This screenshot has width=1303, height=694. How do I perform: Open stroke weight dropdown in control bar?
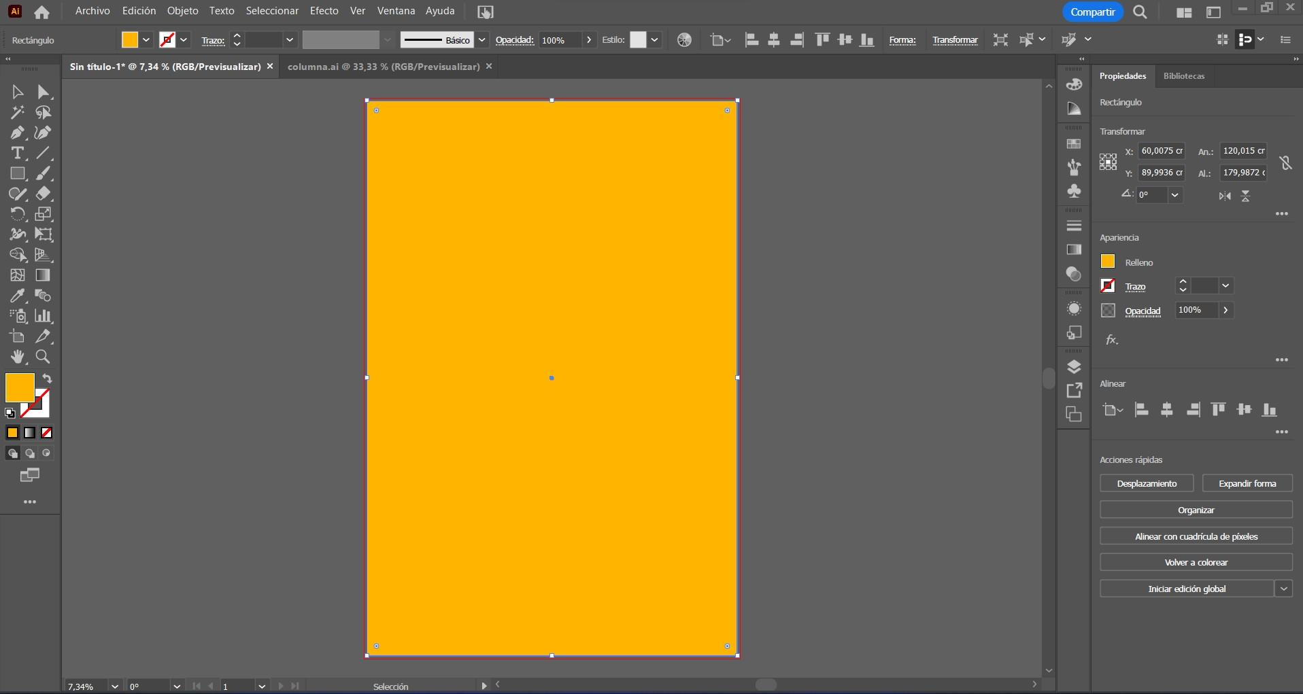(x=290, y=40)
